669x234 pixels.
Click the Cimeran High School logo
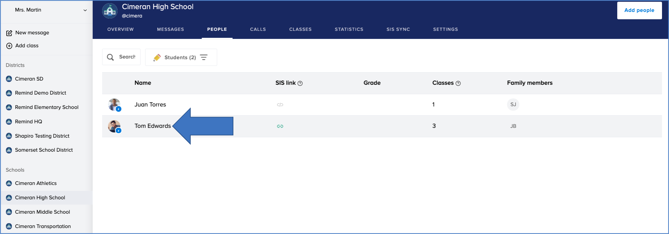coord(110,11)
